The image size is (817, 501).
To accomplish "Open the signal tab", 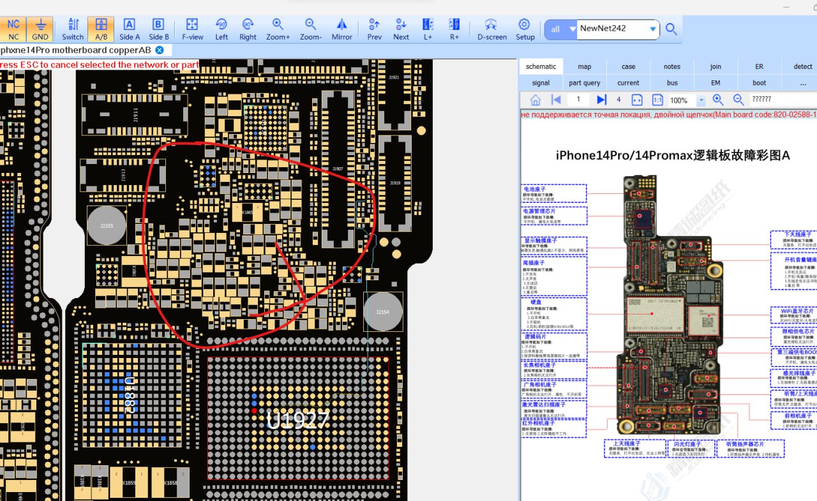I will [x=541, y=83].
